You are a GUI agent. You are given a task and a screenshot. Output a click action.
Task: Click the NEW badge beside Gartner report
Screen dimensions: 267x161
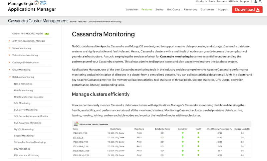point(47,34)
